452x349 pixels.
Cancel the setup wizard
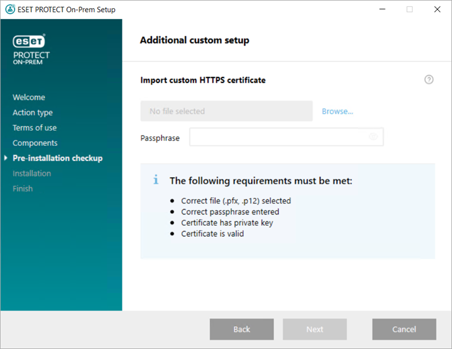[x=404, y=329]
